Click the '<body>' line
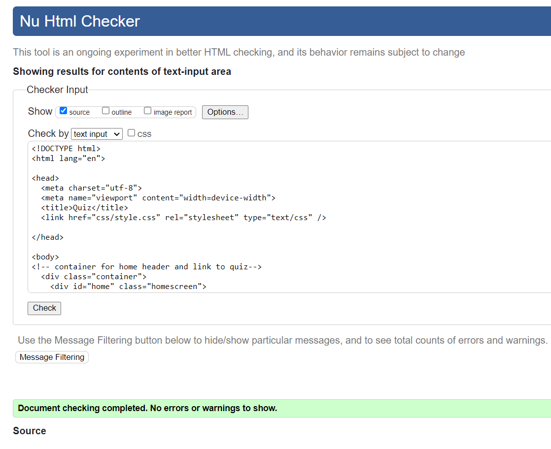 (45, 257)
